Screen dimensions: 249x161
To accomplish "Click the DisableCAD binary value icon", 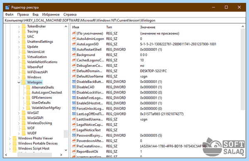I will (74, 87).
